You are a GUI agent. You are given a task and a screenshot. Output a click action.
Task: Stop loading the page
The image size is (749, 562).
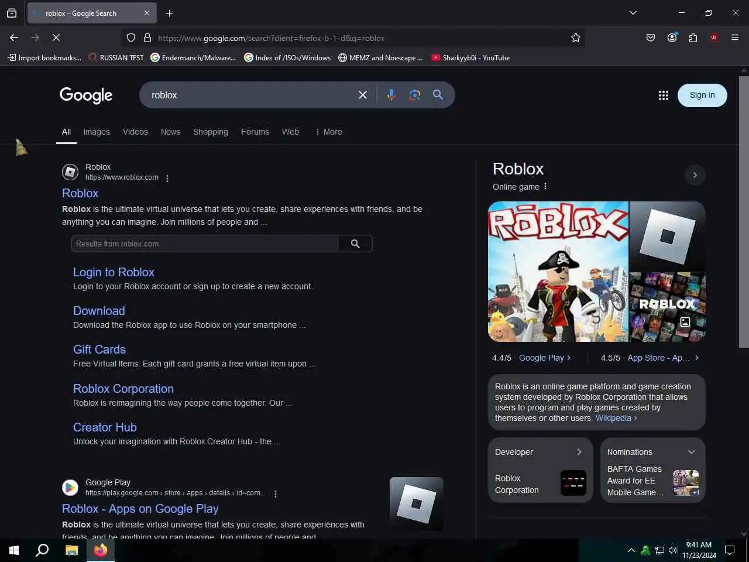56,37
